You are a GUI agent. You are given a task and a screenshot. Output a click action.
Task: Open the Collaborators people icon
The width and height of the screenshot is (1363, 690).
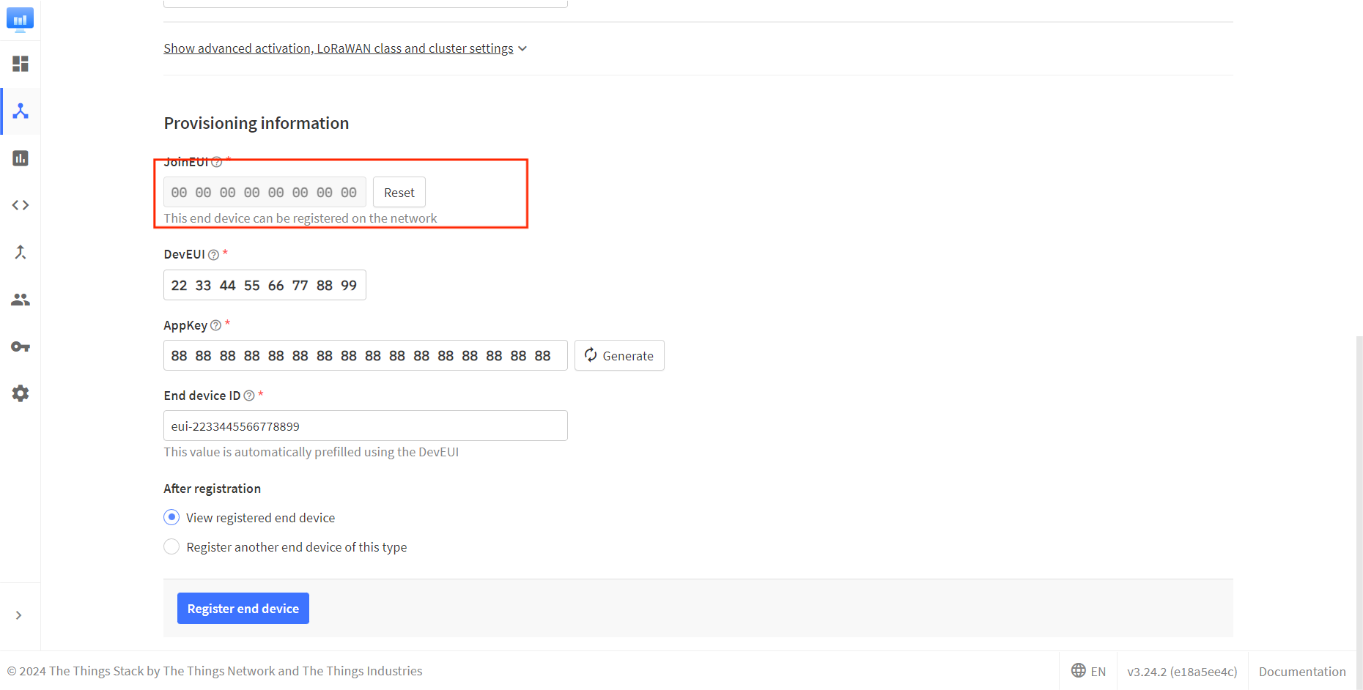(21, 300)
